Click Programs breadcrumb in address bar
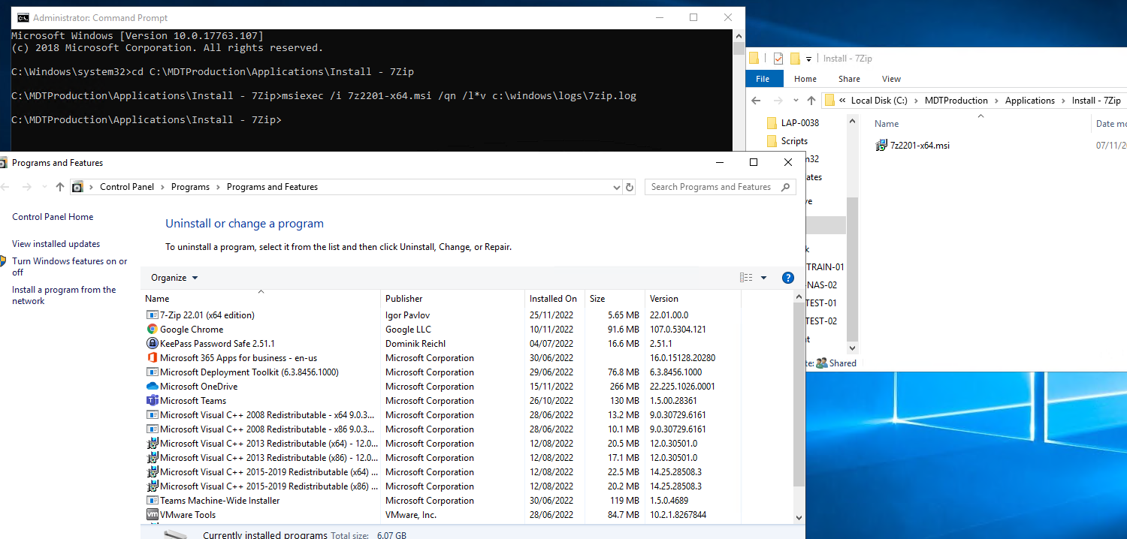Image resolution: width=1127 pixels, height=539 pixels. pos(190,187)
